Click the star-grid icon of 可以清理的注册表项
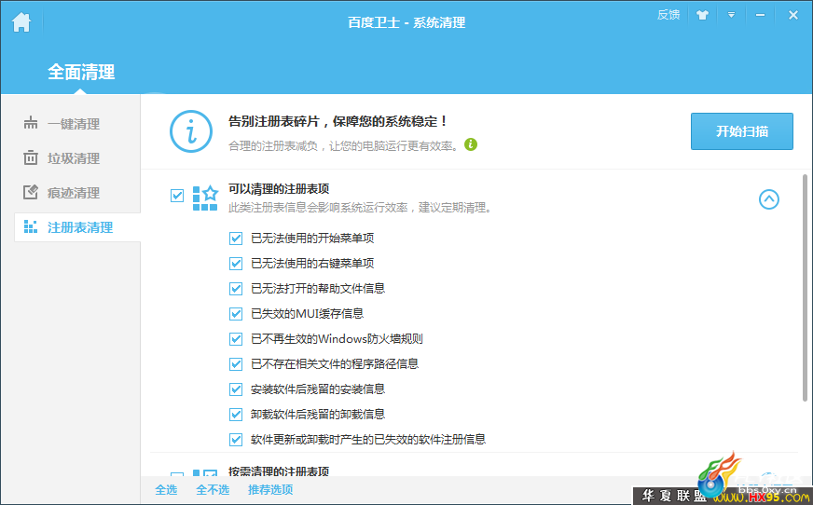The image size is (813, 505). tap(205, 198)
